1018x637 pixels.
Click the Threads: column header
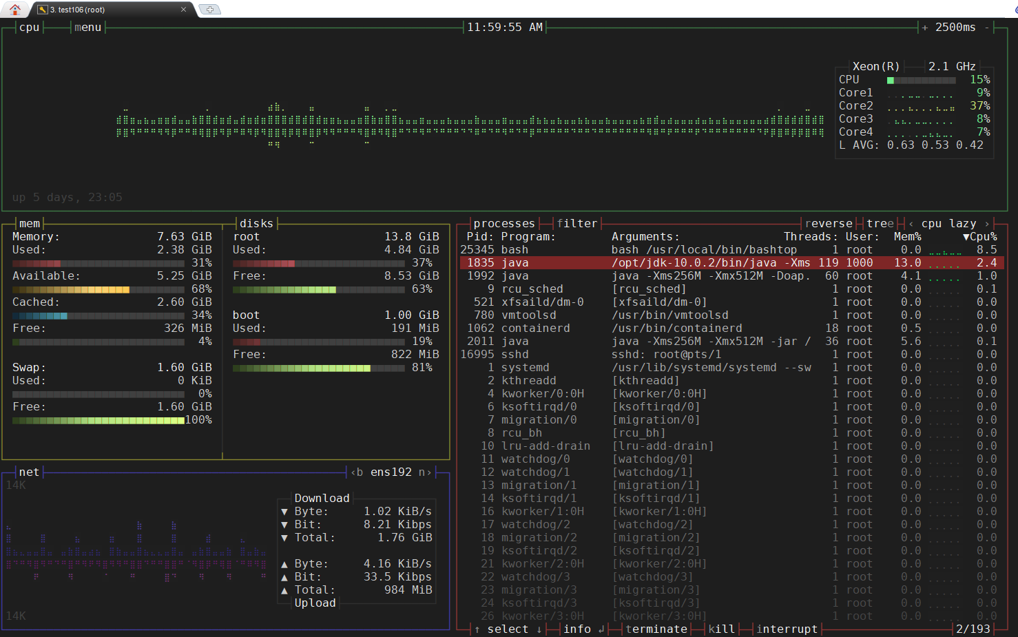[x=811, y=237]
